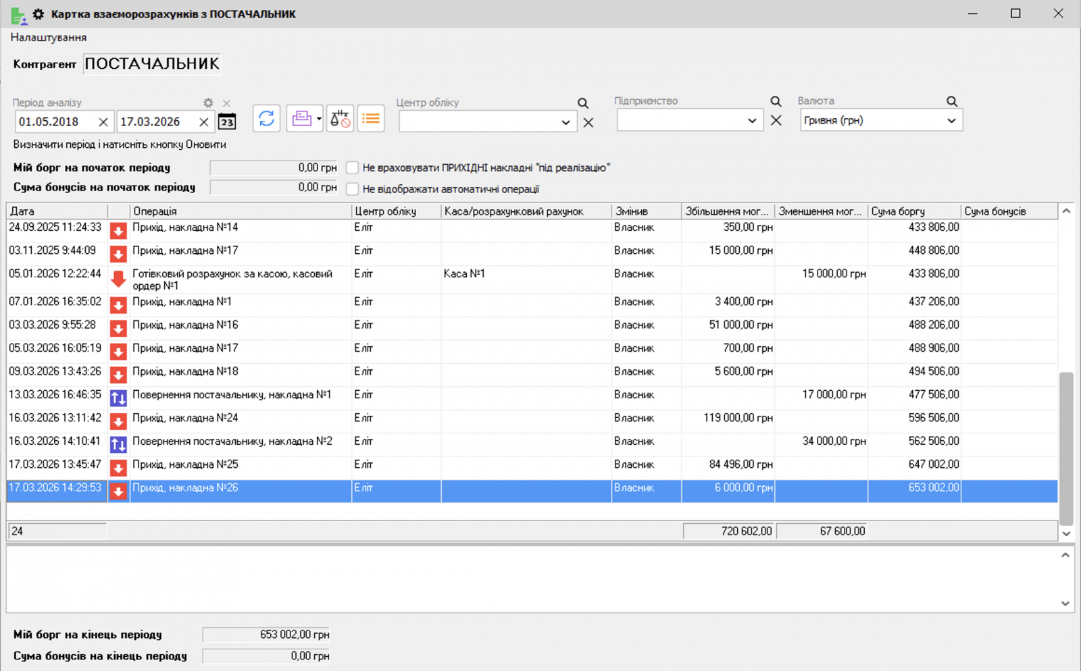Open the orange list icon on the toolbar
1081x671 pixels.
click(x=370, y=118)
